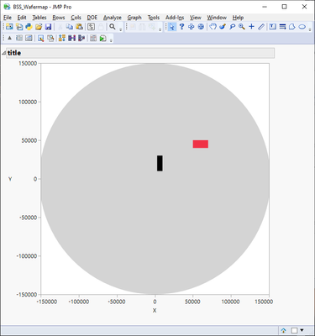The height and width of the screenshot is (336, 315).
Task: Click the red rectangle on wafer map
Action: [201, 144]
